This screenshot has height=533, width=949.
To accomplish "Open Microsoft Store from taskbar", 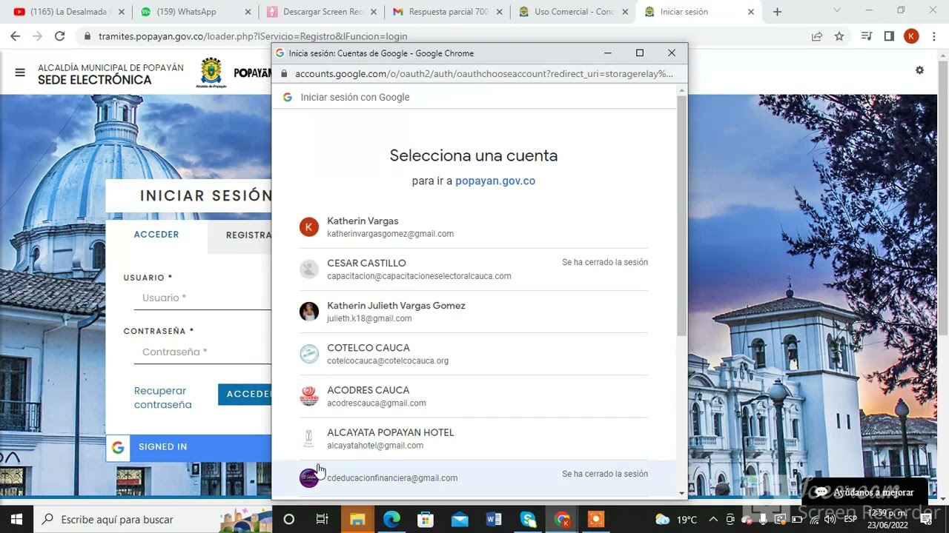I will (x=426, y=520).
